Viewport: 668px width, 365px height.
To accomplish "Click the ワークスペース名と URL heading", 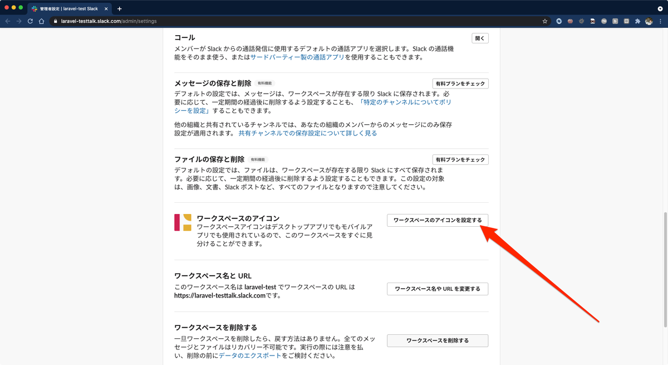I will [x=213, y=276].
